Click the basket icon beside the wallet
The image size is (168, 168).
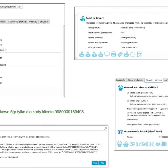pos(126,54)
